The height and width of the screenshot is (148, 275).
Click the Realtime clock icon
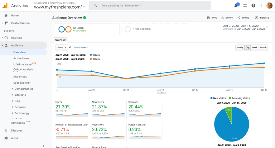6,38
